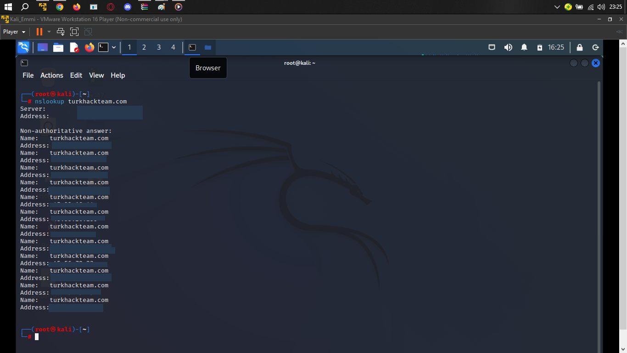Open the Player dropdown menu in VMware

[14, 32]
